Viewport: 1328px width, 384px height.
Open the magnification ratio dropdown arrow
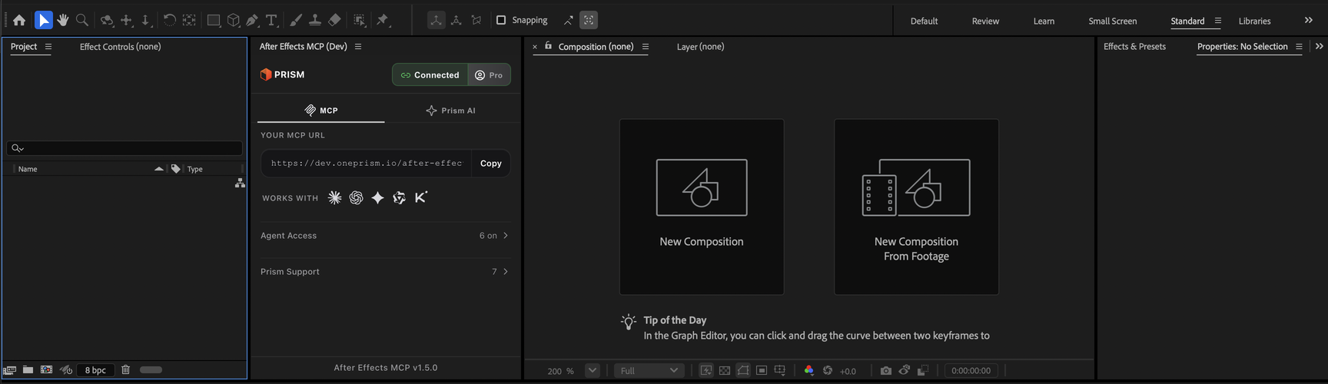[592, 371]
